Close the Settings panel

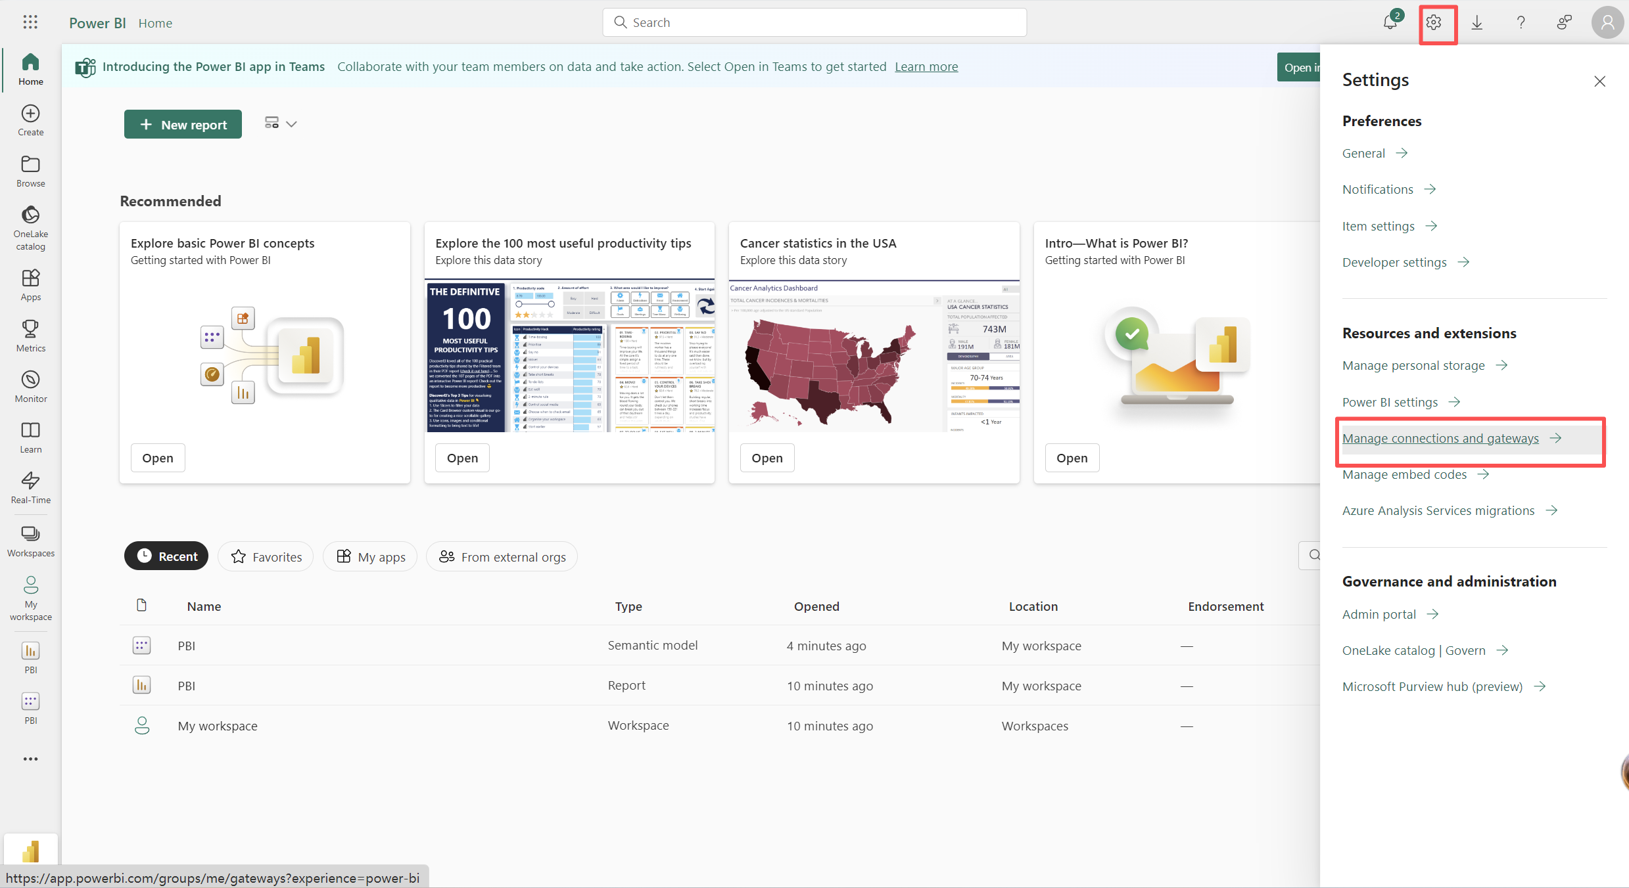[x=1599, y=81]
